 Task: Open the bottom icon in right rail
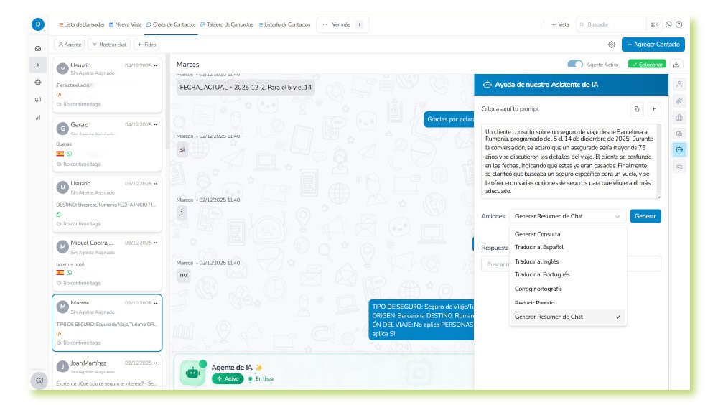pos(679,167)
